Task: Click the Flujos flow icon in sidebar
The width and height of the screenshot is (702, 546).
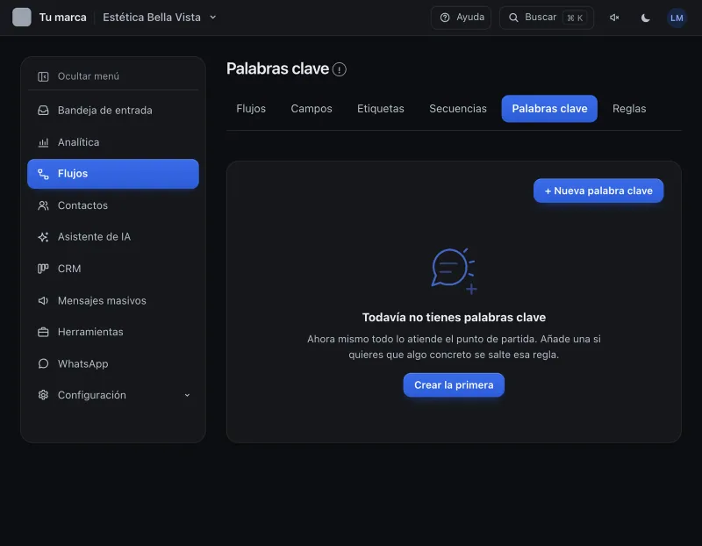Action: coord(43,174)
